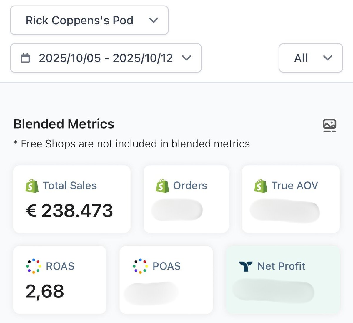The width and height of the screenshot is (353, 323).
Task: Click the screenshot image icon near Blended Metrics
Action: pyautogui.click(x=329, y=125)
